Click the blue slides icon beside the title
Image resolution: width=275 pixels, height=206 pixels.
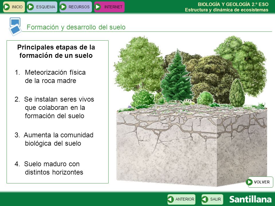coord(15,26)
